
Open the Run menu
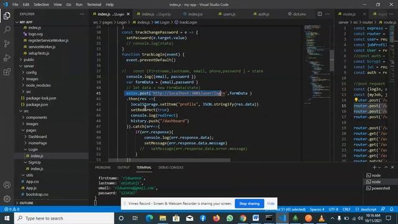tap(79, 4)
